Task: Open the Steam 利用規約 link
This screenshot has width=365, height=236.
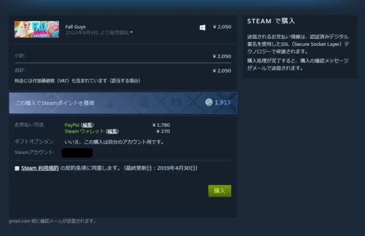Action: (x=40, y=168)
